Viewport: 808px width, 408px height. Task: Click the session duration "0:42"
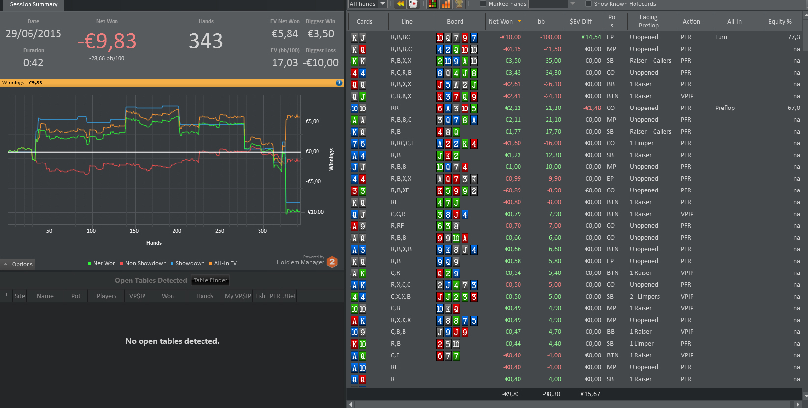33,63
